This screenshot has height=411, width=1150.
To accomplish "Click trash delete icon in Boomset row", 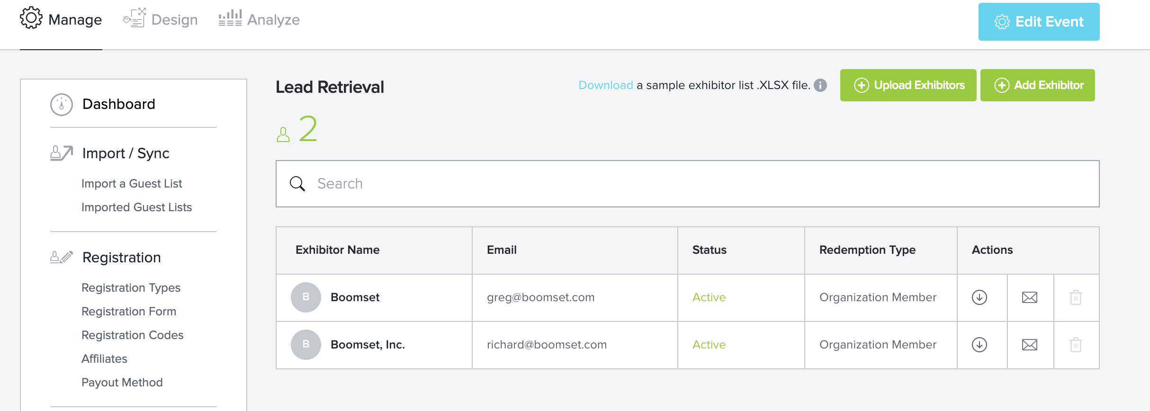I will pyautogui.click(x=1076, y=297).
